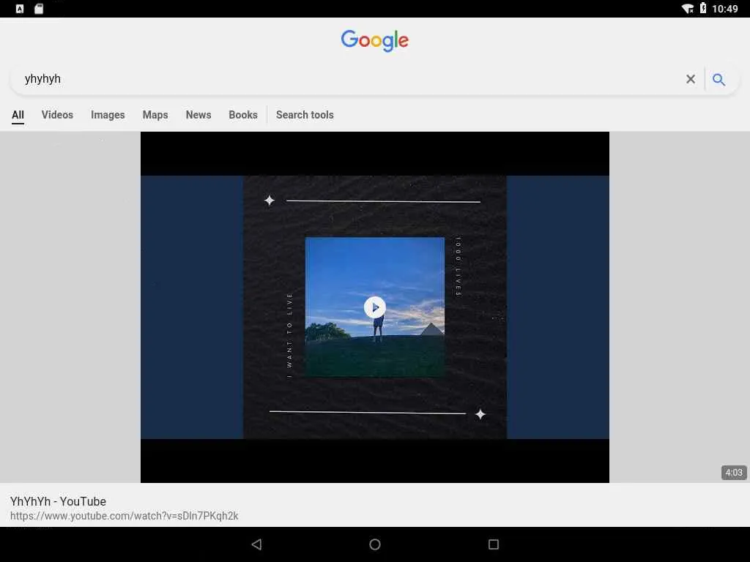Image resolution: width=750 pixels, height=562 pixels.
Task: Click the 4:03 video duration badge
Action: click(x=733, y=473)
